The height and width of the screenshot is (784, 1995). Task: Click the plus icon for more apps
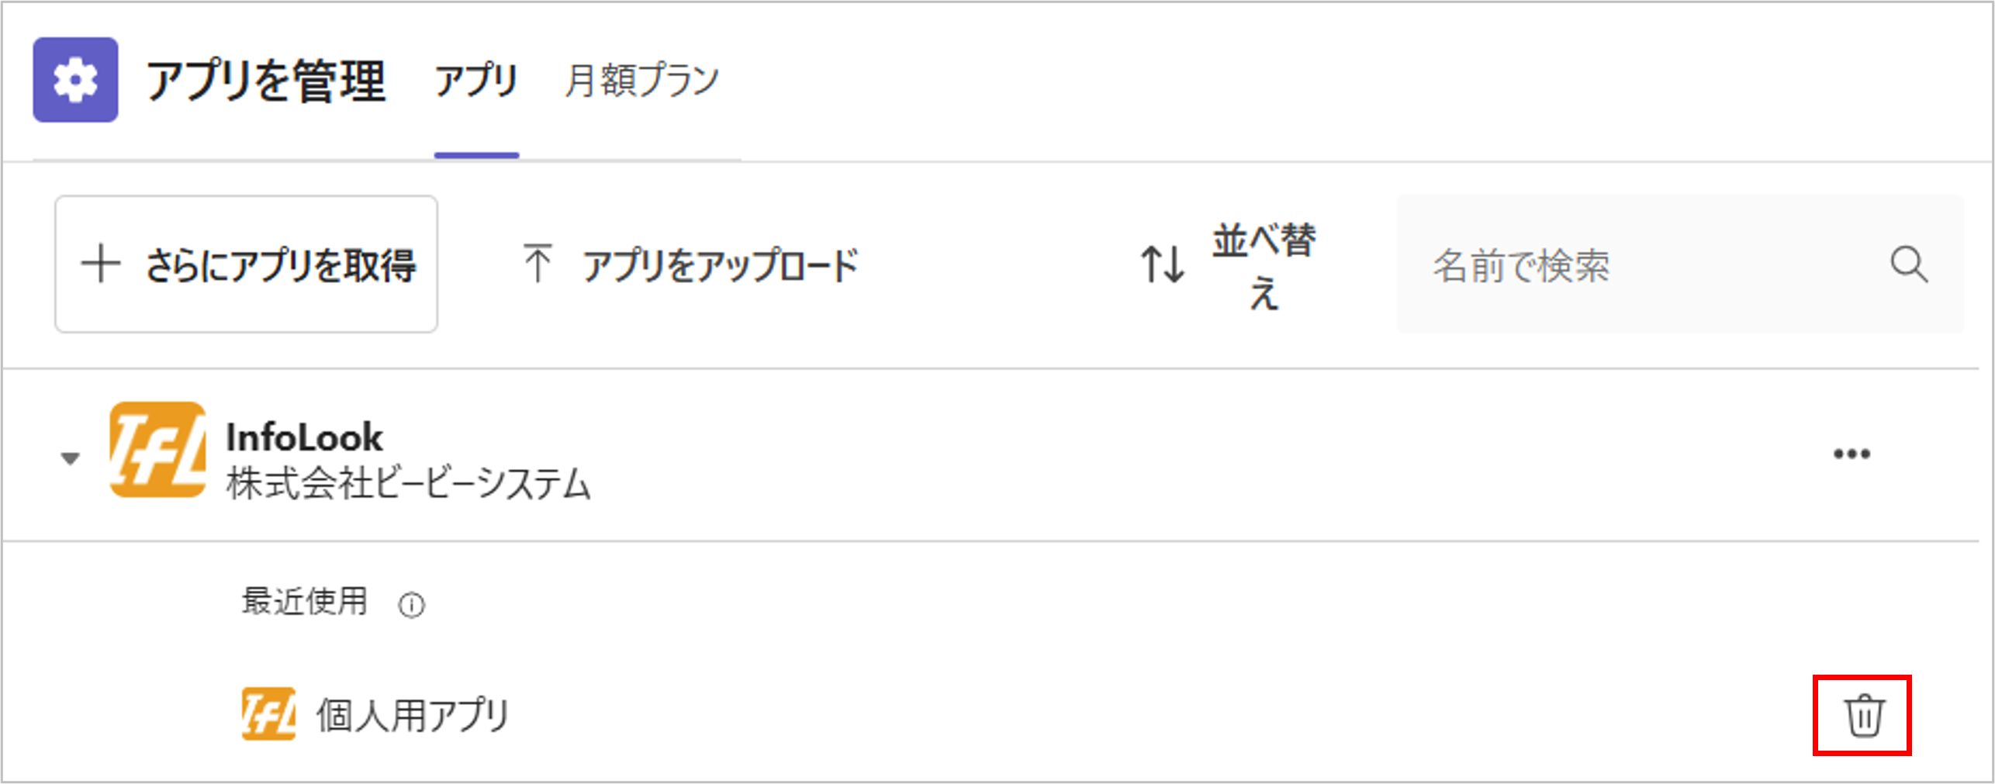[x=101, y=264]
